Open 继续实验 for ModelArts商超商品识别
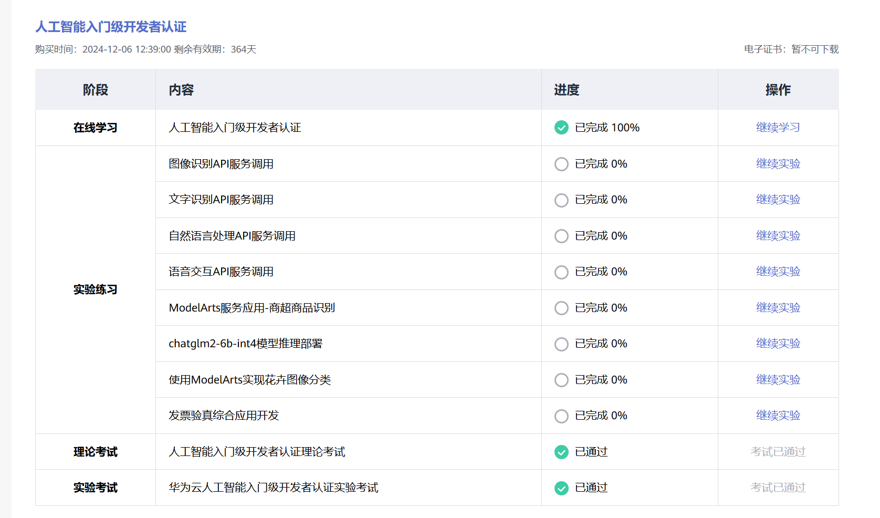The width and height of the screenshot is (880, 518). tap(778, 308)
